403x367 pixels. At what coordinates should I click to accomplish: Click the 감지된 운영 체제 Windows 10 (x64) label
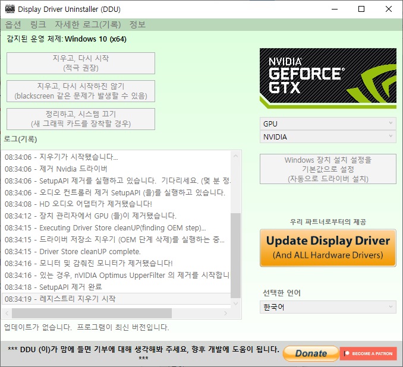click(67, 39)
